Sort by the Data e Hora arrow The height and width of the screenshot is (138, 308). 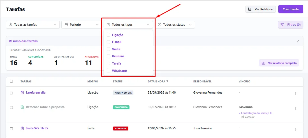pos(167,81)
